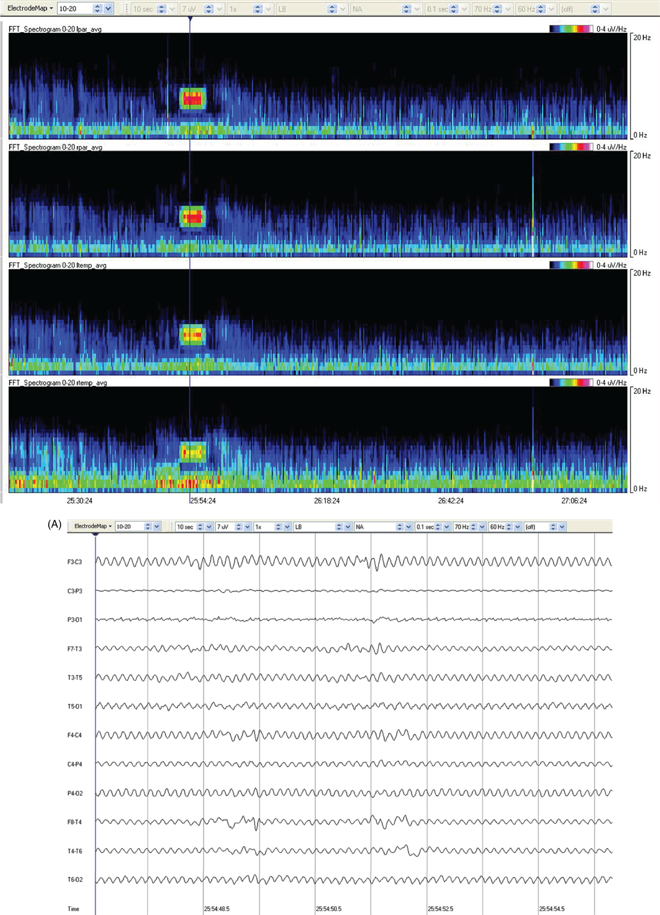Open the ElectrodeMap menu in the top spectrogram toolbar

pyautogui.click(x=30, y=8)
